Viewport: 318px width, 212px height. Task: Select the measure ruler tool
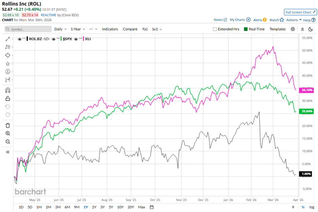coord(8,80)
